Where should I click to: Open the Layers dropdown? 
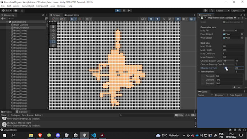[223, 10]
